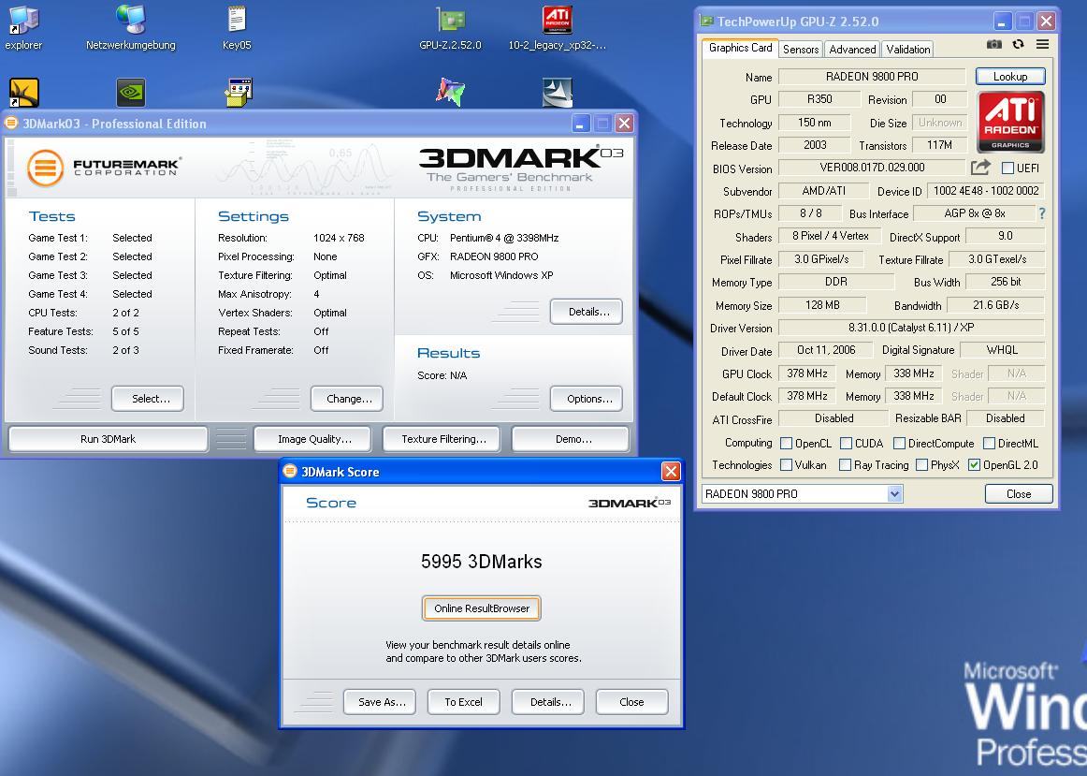Viewport: 1087px width, 776px height.
Task: Click the Digital Signature WHQL field
Action: click(1003, 350)
